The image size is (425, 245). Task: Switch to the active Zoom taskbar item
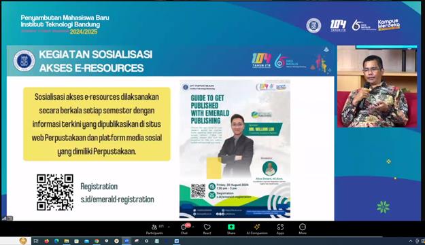(x=126, y=241)
